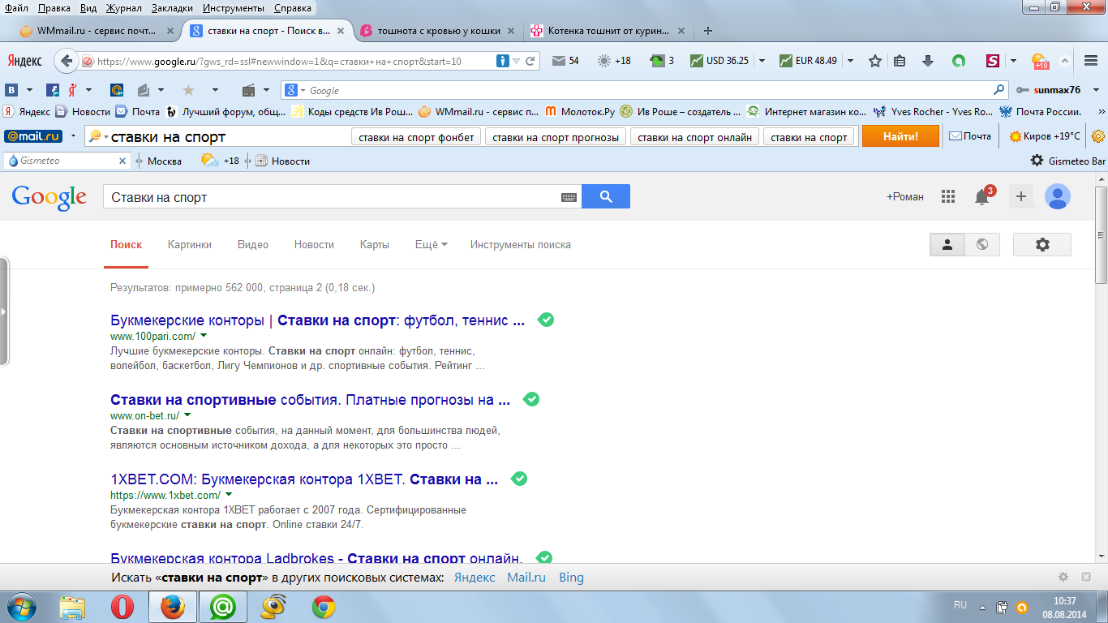Click the USD 36.25 exchange rate indicator
The width and height of the screenshot is (1108, 623).
[719, 61]
